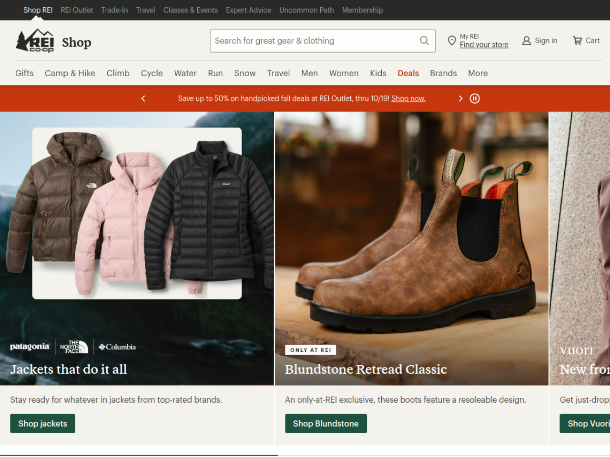Open Membership in top bar
610x457 pixels.
coord(362,10)
